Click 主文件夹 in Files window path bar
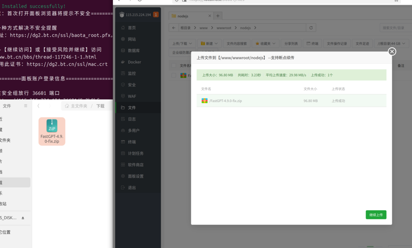Image resolution: width=412 pixels, height=248 pixels. [76, 106]
